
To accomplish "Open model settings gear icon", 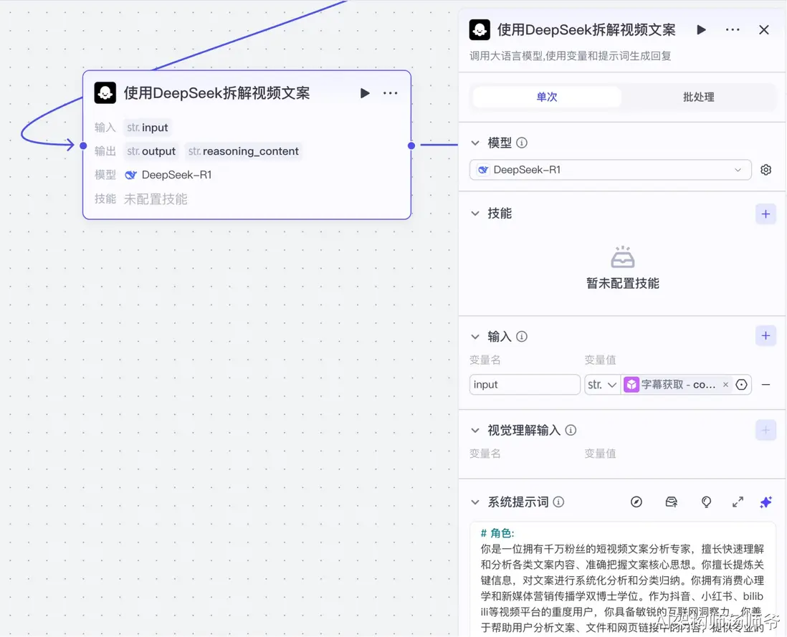I will pyautogui.click(x=766, y=170).
